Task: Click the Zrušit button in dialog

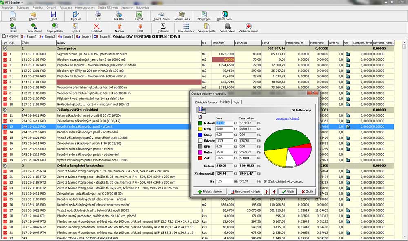Action: tap(307, 192)
